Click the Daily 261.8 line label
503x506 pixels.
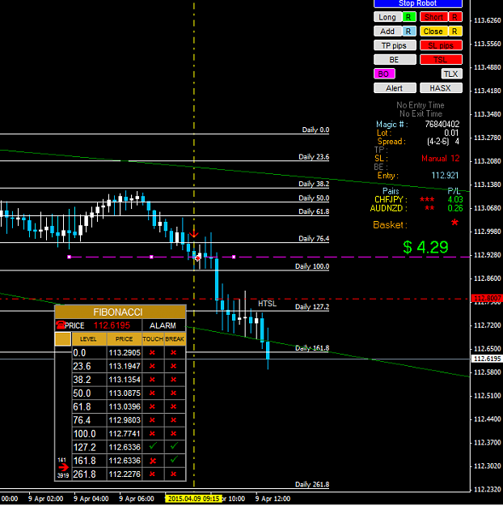click(x=312, y=484)
